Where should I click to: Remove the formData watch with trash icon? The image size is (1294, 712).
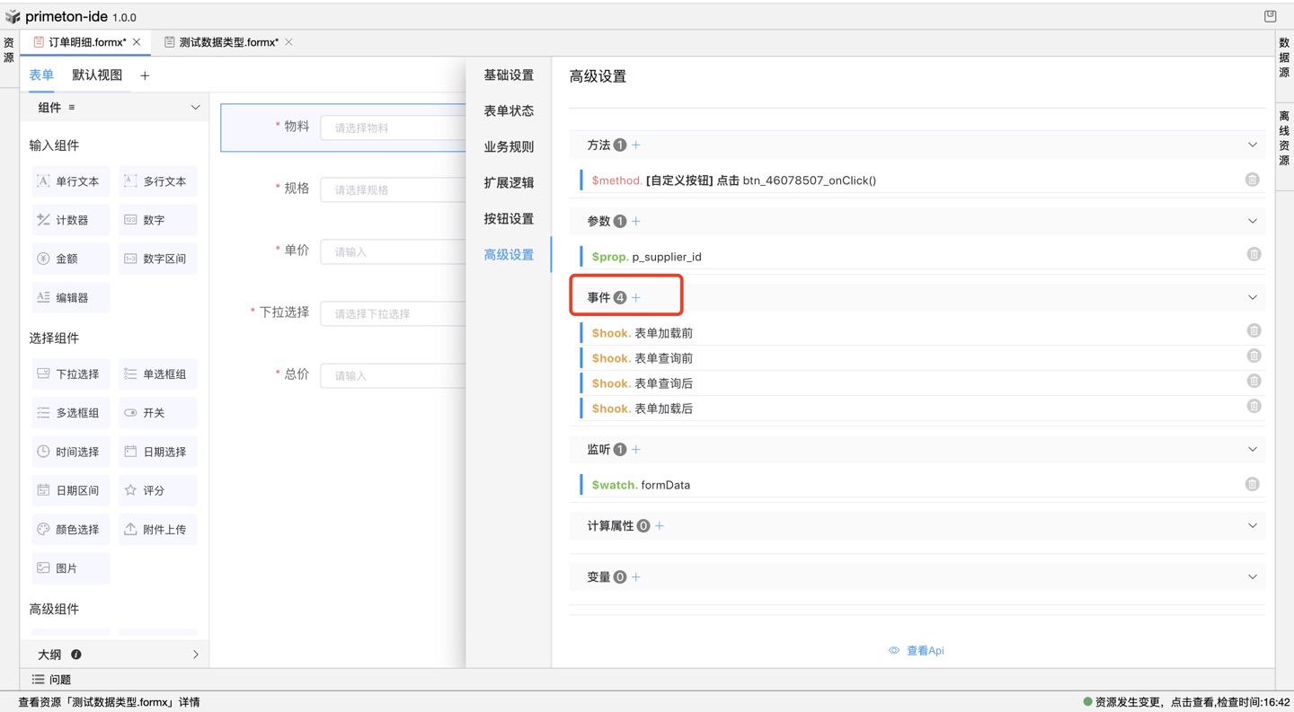coord(1252,484)
